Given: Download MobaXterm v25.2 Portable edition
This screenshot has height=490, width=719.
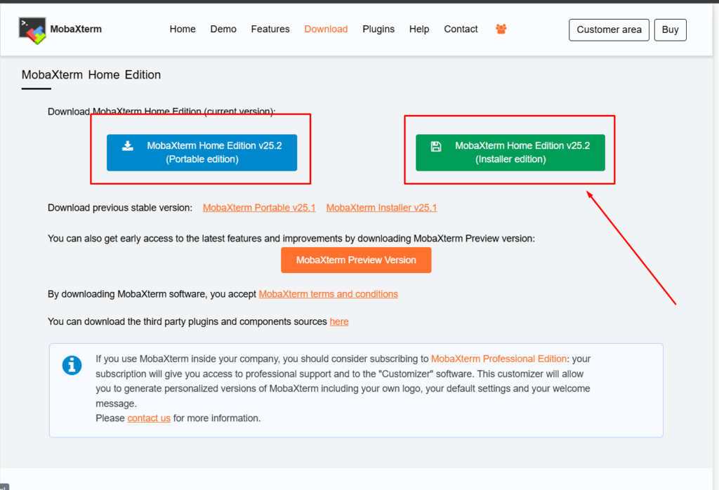Looking at the screenshot, I should click(202, 152).
